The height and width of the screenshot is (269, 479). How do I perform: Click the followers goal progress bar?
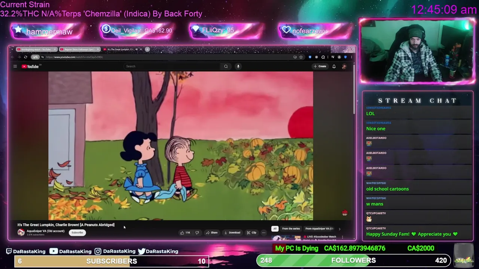point(353,260)
